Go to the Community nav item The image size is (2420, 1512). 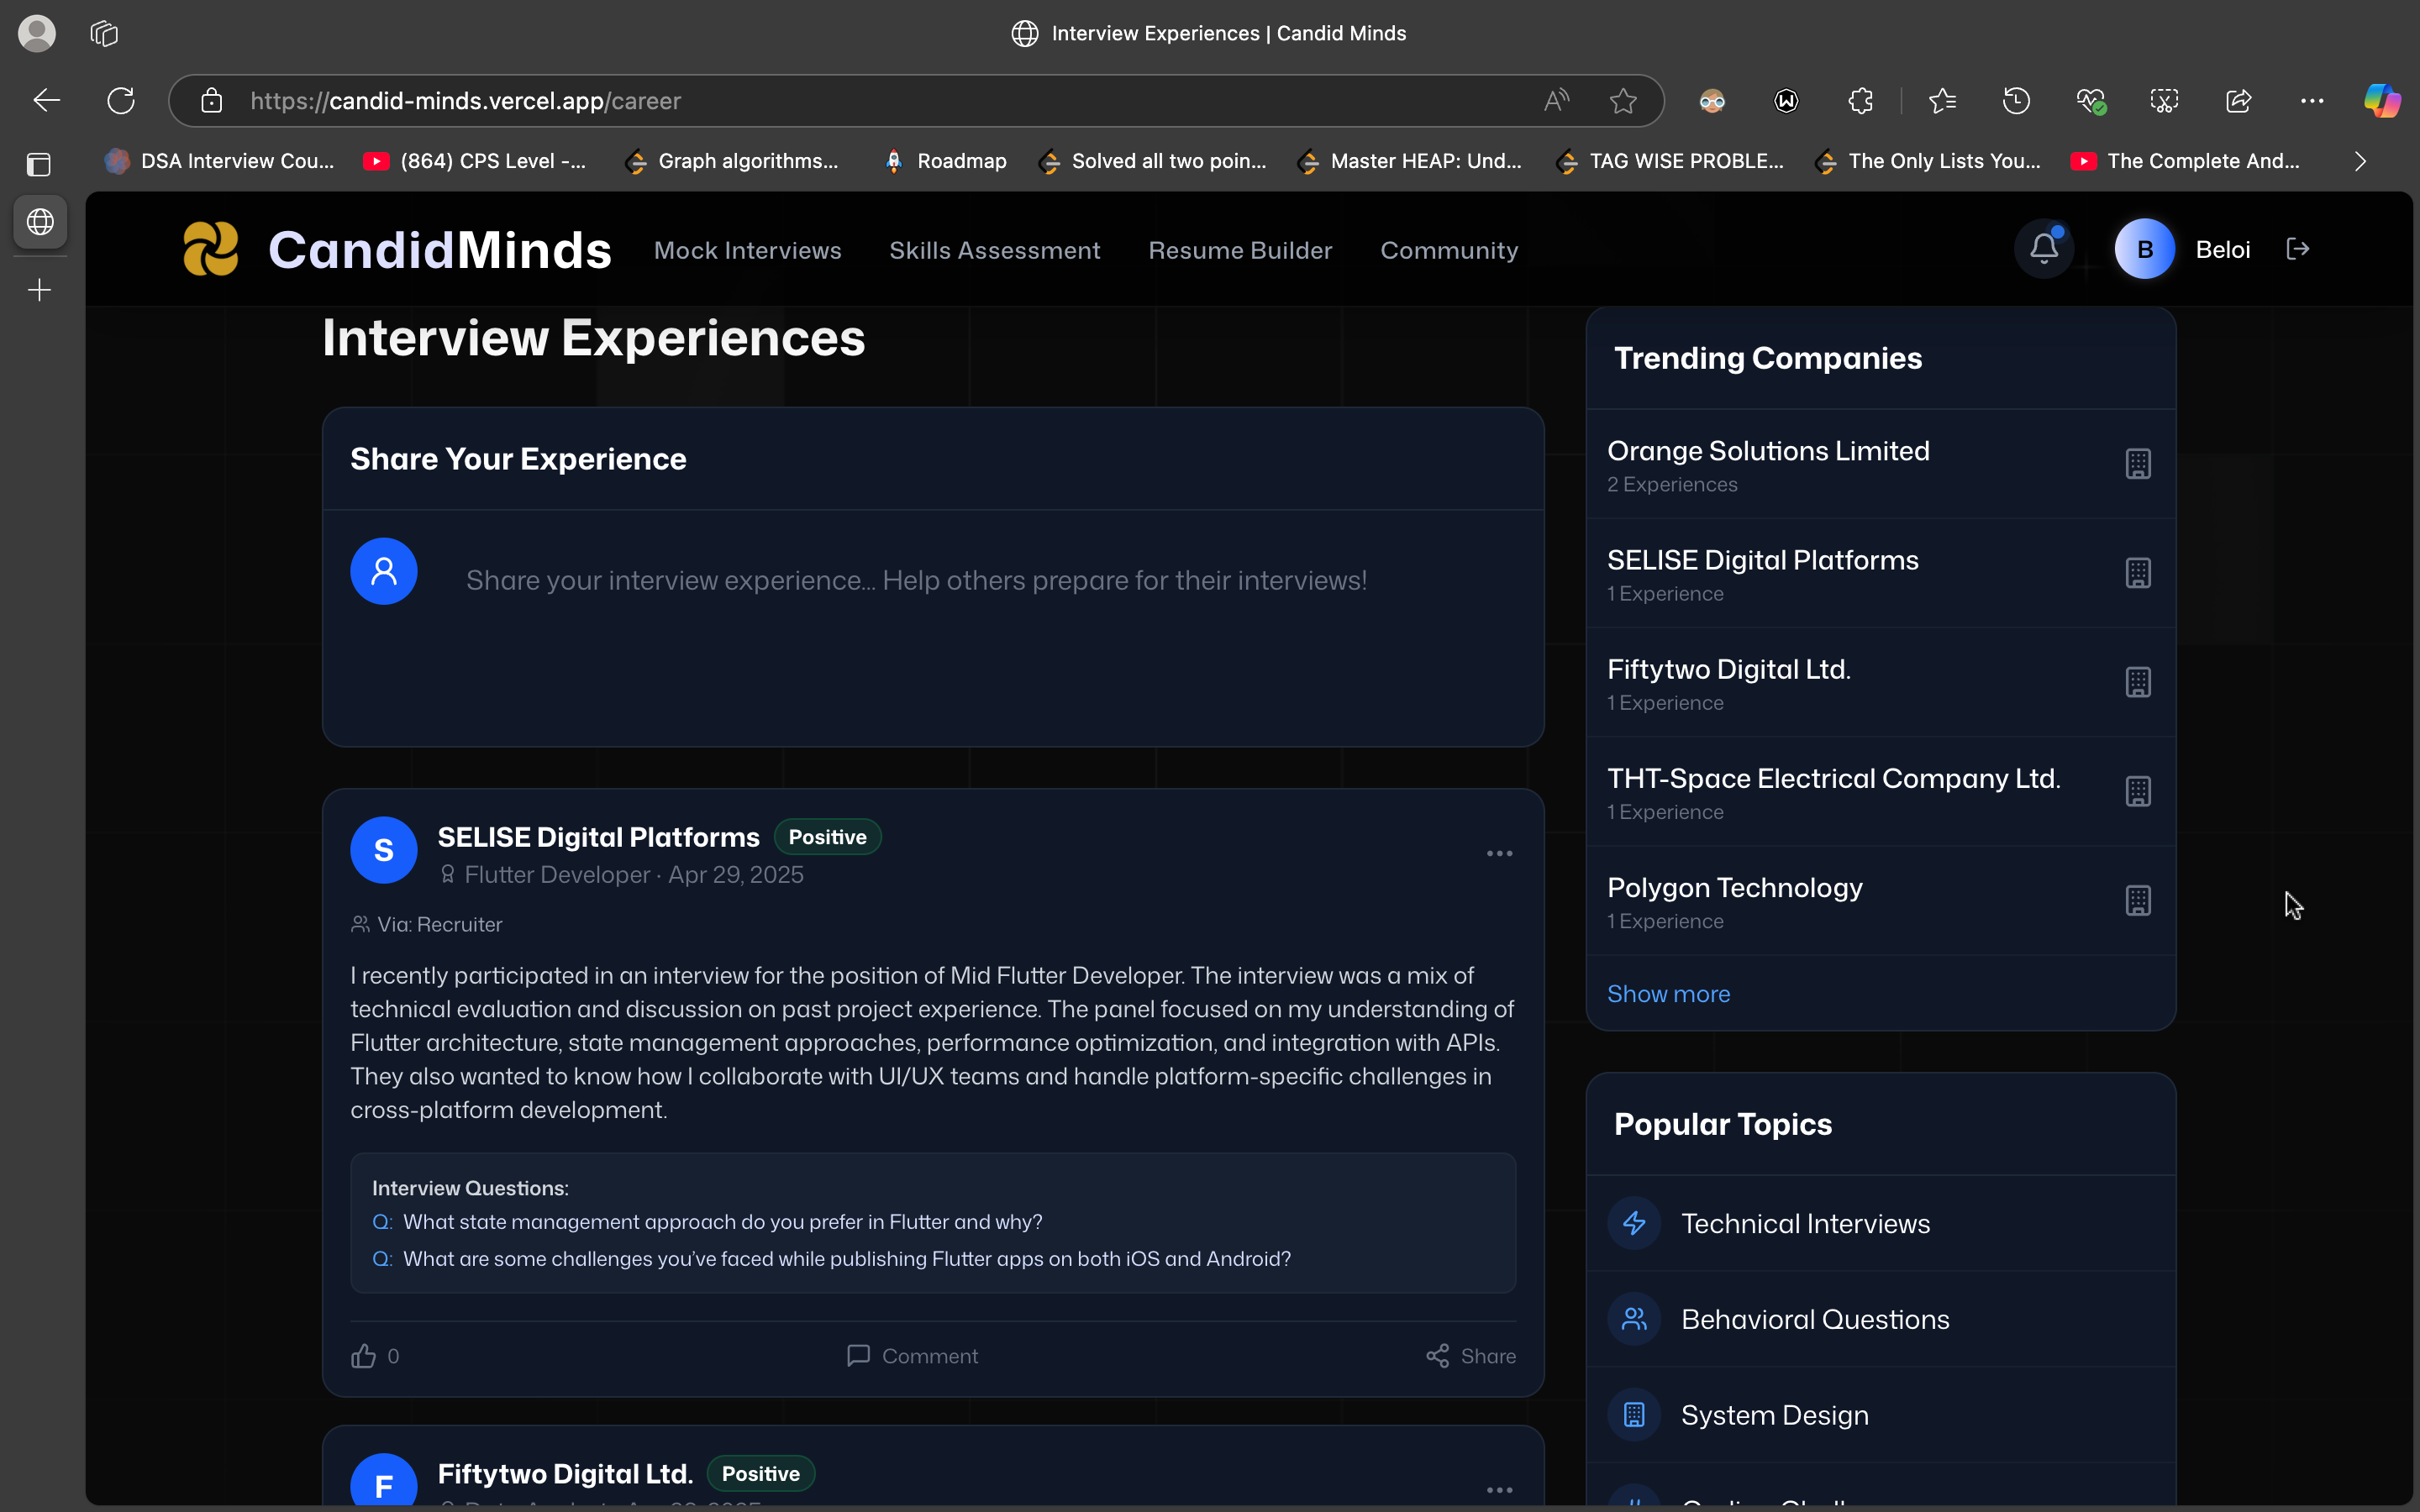[1448, 251]
